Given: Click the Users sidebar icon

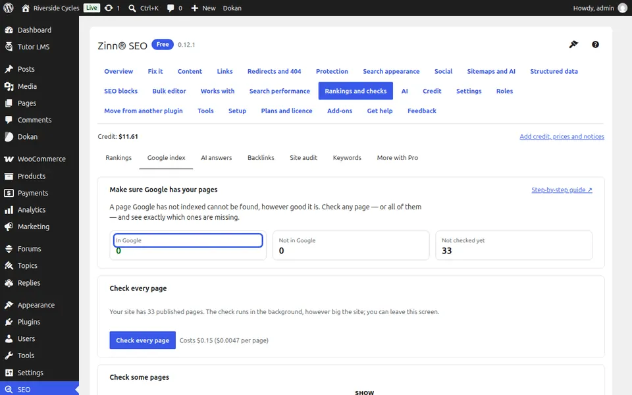Looking at the screenshot, I should [9, 338].
